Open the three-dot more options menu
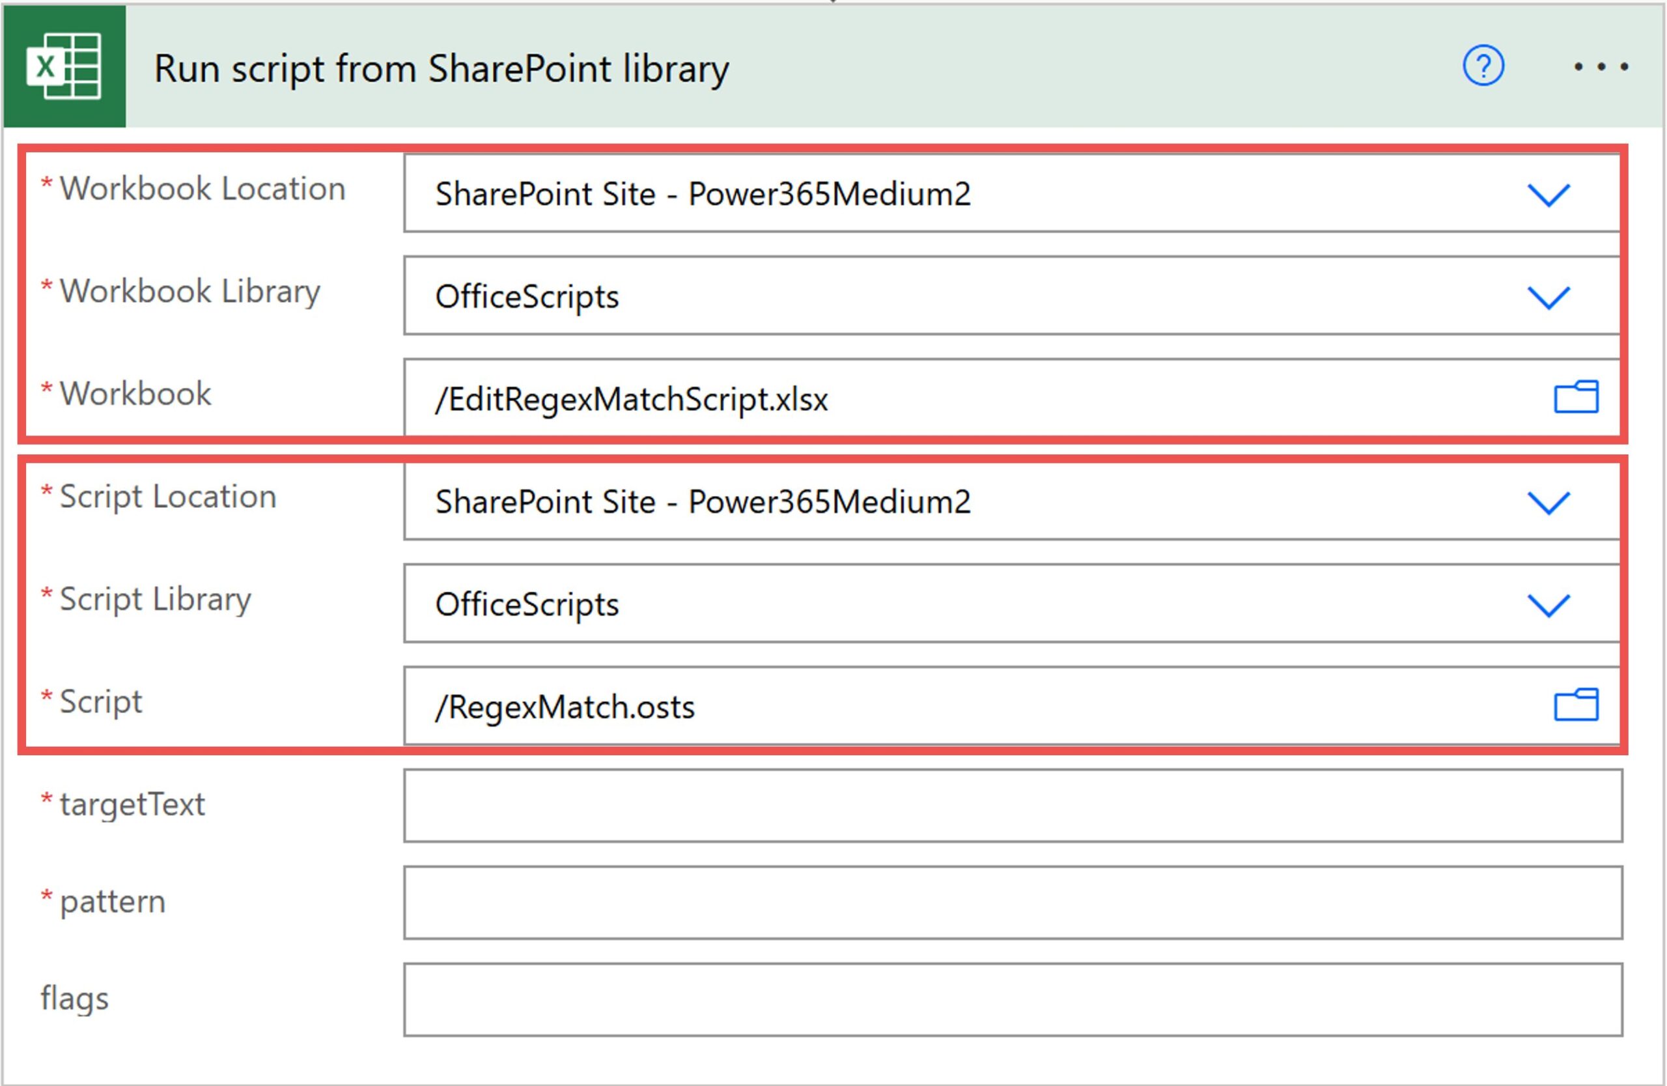The height and width of the screenshot is (1086, 1667). tap(1601, 66)
